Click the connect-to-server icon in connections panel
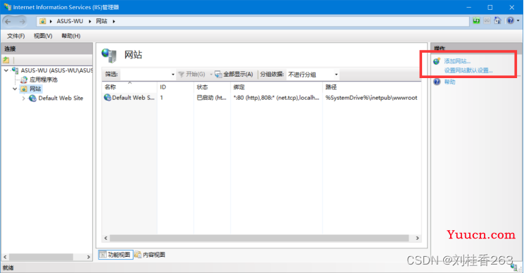The image size is (524, 273). pyautogui.click(x=6, y=60)
